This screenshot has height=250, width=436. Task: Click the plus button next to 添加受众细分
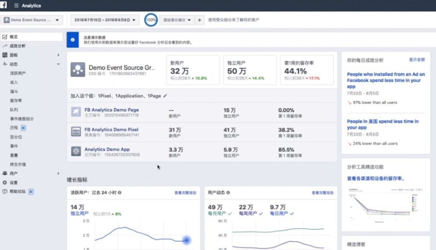coord(200,20)
